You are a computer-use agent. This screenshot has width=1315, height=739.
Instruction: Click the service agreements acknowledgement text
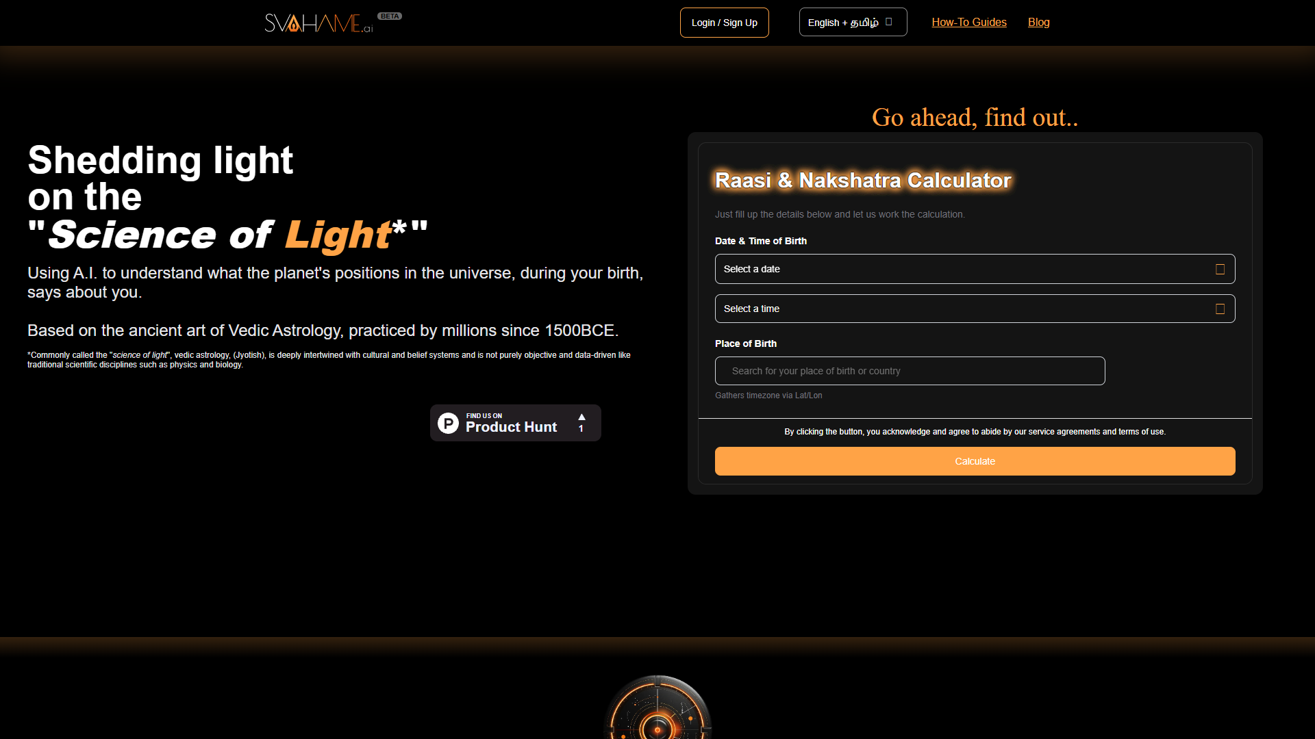coord(975,432)
